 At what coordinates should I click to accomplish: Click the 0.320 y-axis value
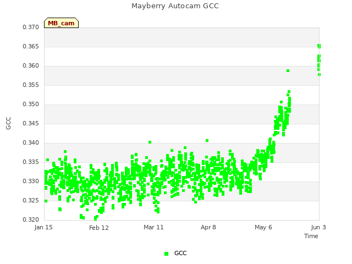point(31,219)
